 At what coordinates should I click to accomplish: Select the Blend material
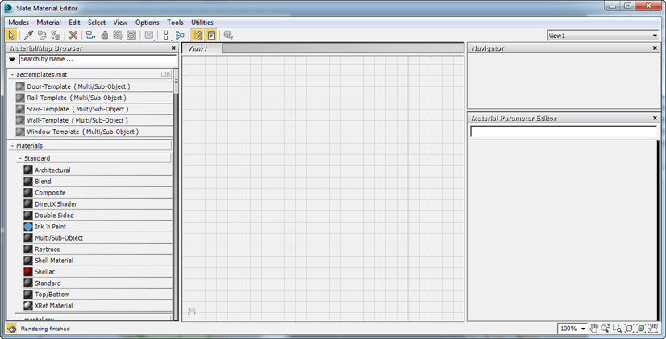click(x=98, y=181)
